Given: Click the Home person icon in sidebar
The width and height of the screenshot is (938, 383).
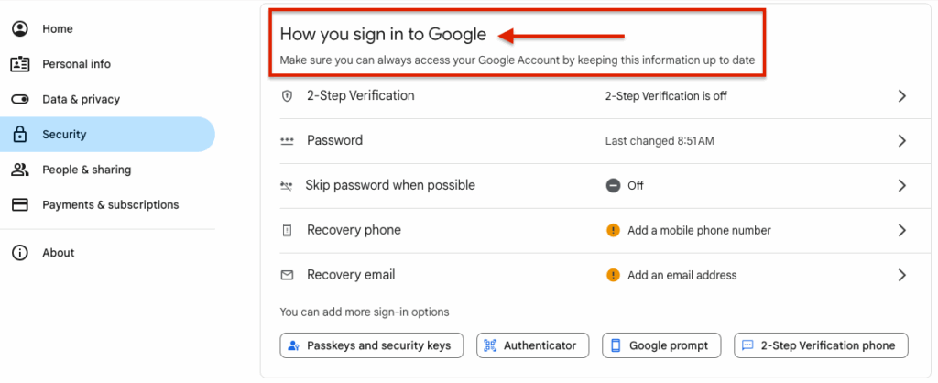Looking at the screenshot, I should (x=20, y=28).
